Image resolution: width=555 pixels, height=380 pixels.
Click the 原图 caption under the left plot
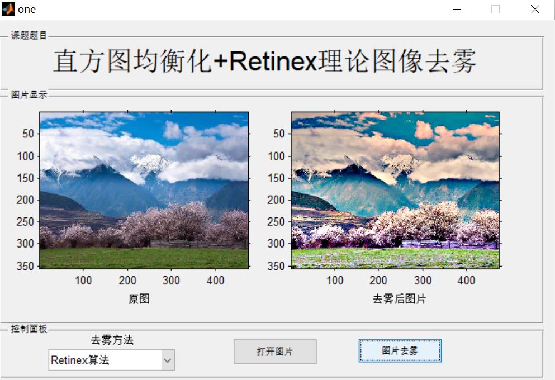[x=139, y=298]
